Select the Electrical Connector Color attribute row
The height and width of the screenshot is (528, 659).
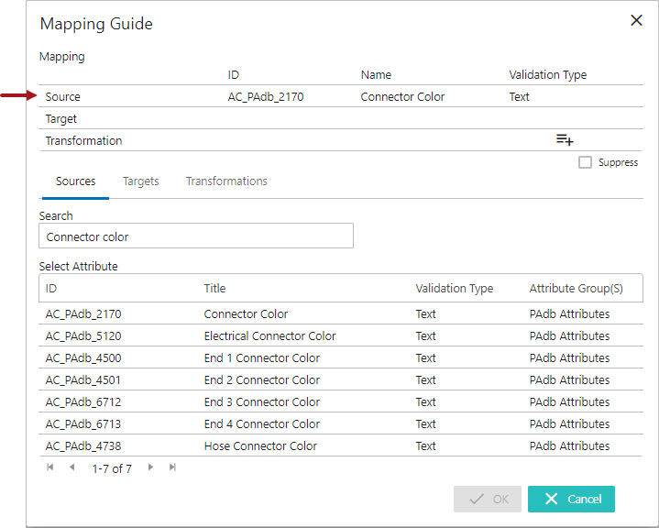(269, 336)
